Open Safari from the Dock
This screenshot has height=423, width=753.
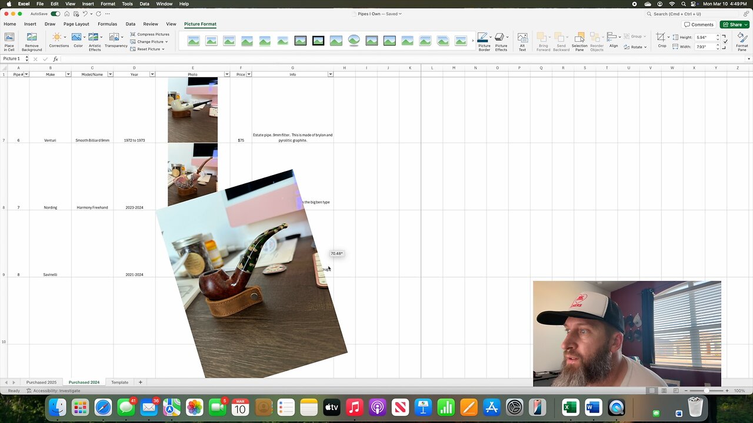coord(103,407)
